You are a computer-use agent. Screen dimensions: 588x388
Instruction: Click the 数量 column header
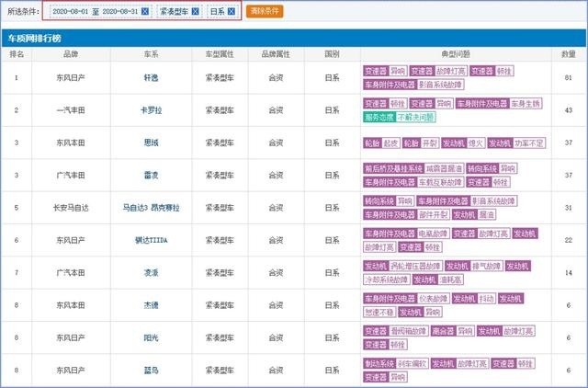click(x=569, y=54)
